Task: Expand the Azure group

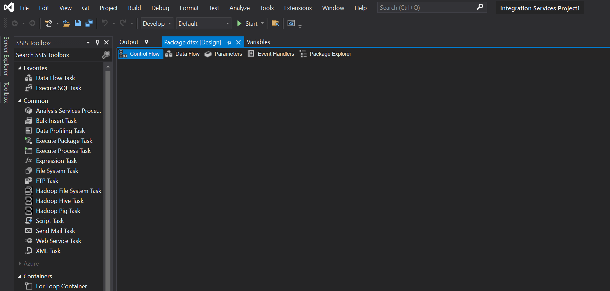Action: tap(20, 264)
